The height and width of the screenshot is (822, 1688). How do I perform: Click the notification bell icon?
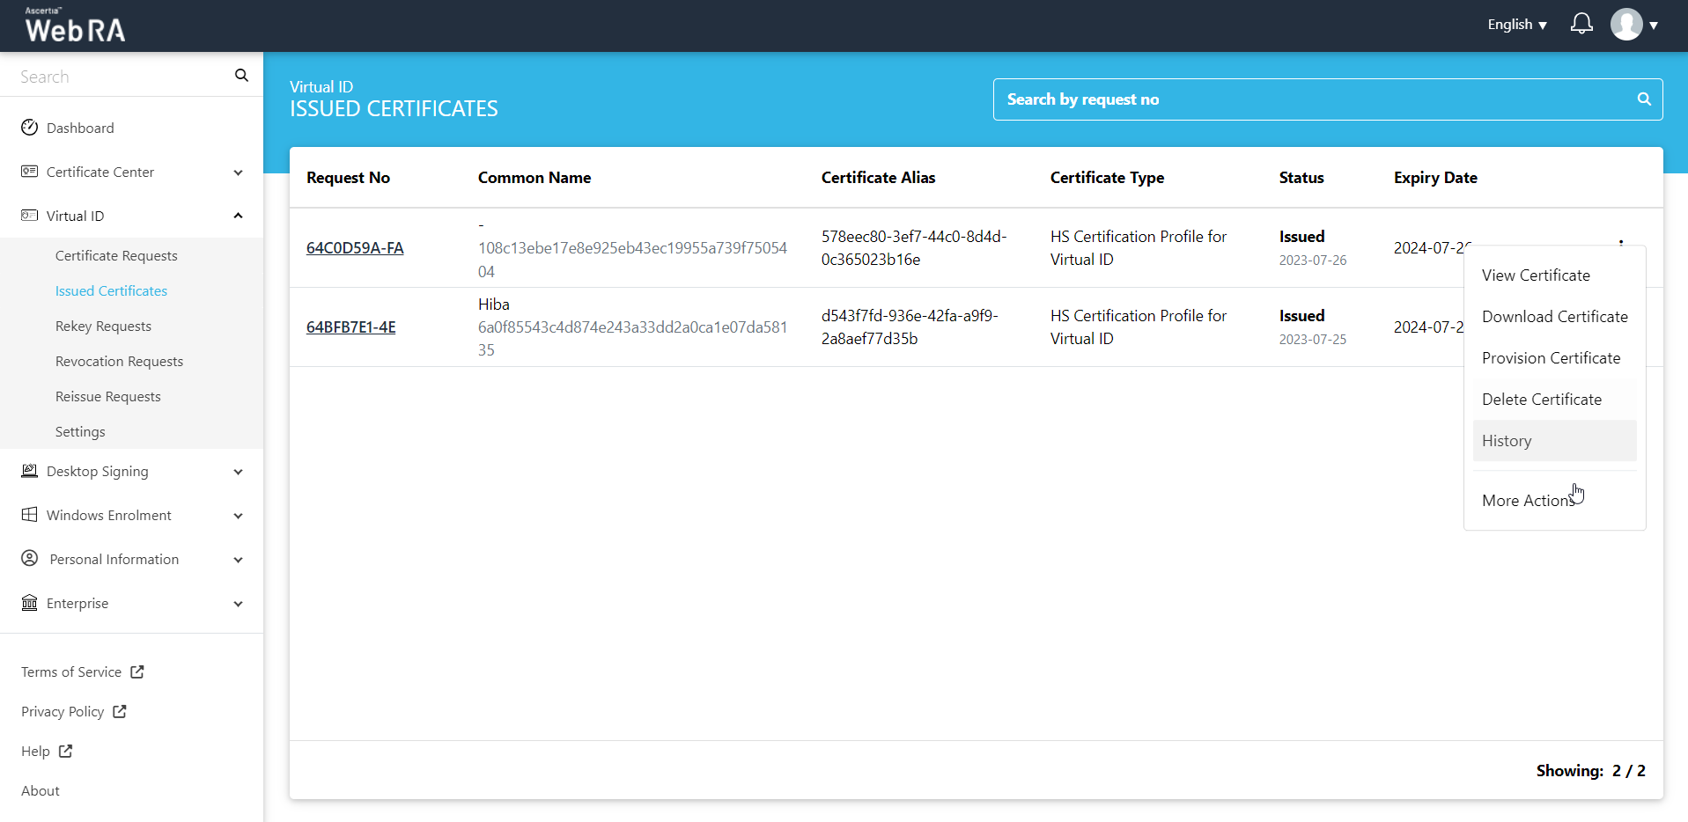[1581, 24]
